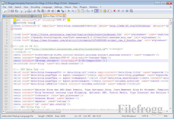Click the Stop Recording macro icon
The width and height of the screenshot is (174, 119).
click(x=119, y=11)
